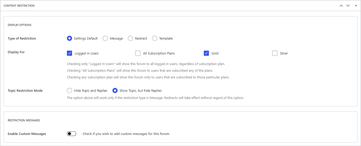Select Redirect restriction type
This screenshot has height=146, width=361.
(130, 38)
